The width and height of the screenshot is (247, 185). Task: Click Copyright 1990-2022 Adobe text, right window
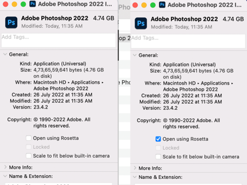[192, 123]
